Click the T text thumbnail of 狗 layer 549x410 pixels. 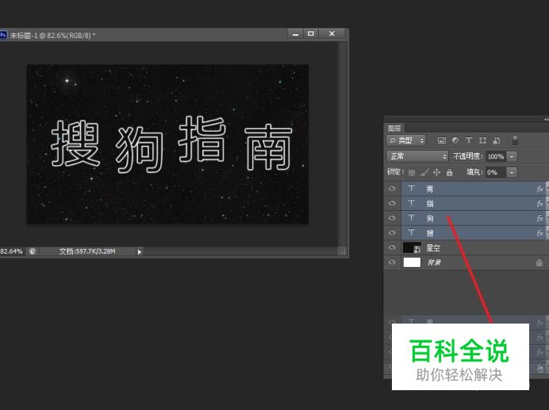[x=412, y=217]
